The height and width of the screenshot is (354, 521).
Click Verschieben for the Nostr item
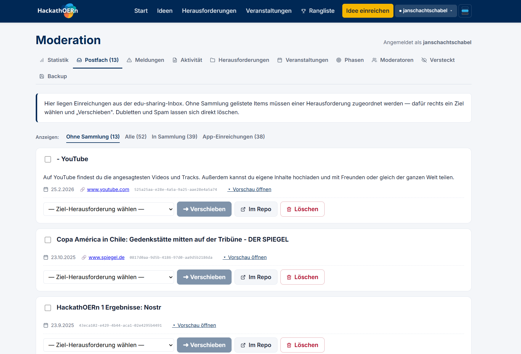coord(204,345)
